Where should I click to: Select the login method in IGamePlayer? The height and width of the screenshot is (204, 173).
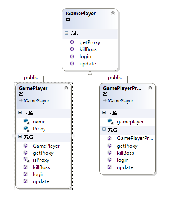(85, 56)
